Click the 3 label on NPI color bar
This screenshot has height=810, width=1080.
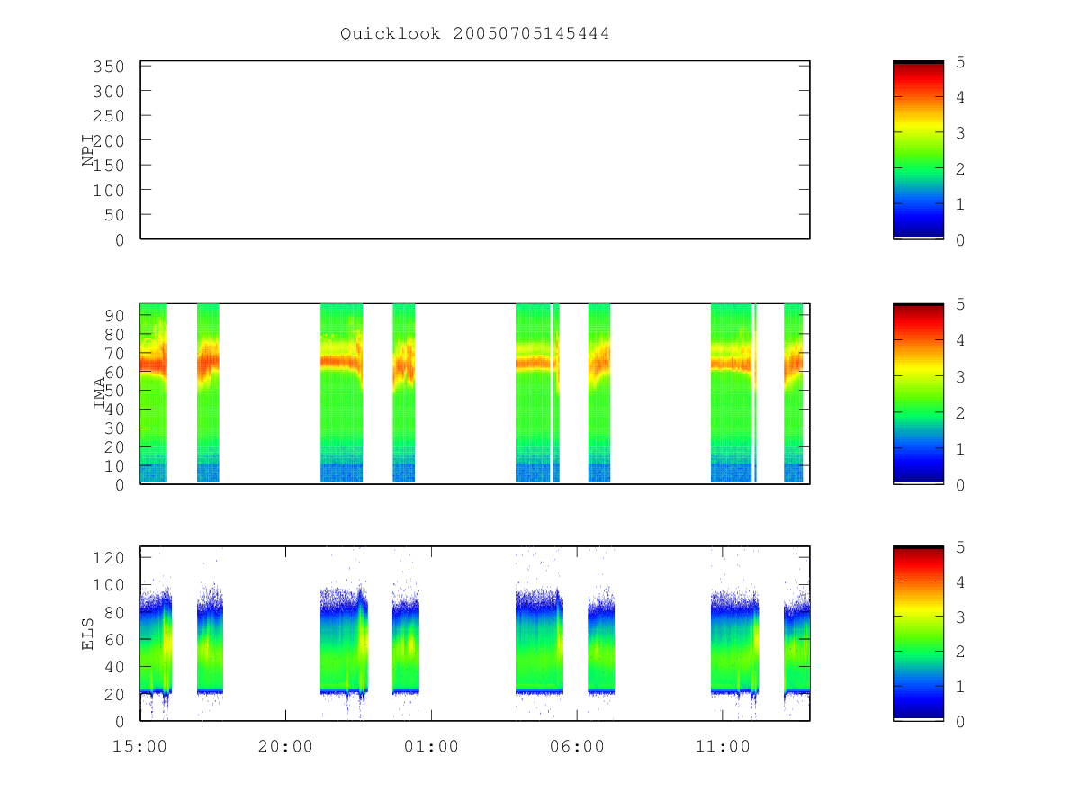961,133
